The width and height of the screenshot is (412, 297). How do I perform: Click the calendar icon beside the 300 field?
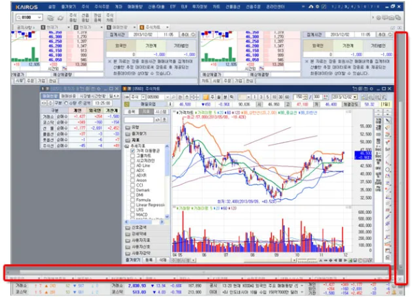[x=325, y=97]
